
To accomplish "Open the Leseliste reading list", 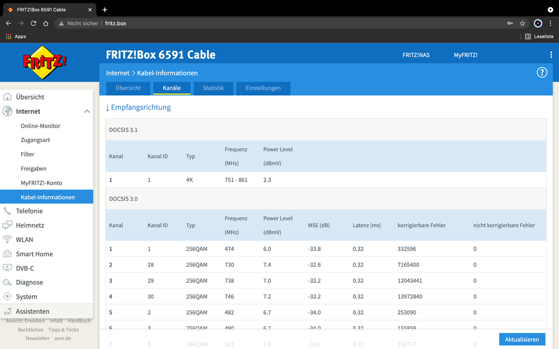I will pyautogui.click(x=539, y=36).
